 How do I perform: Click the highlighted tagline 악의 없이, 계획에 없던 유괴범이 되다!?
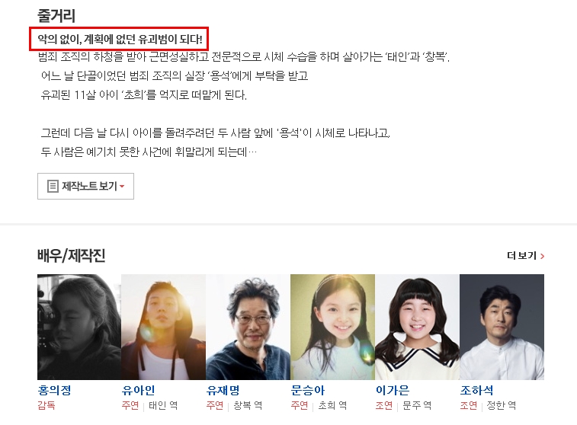pyautogui.click(x=120, y=39)
